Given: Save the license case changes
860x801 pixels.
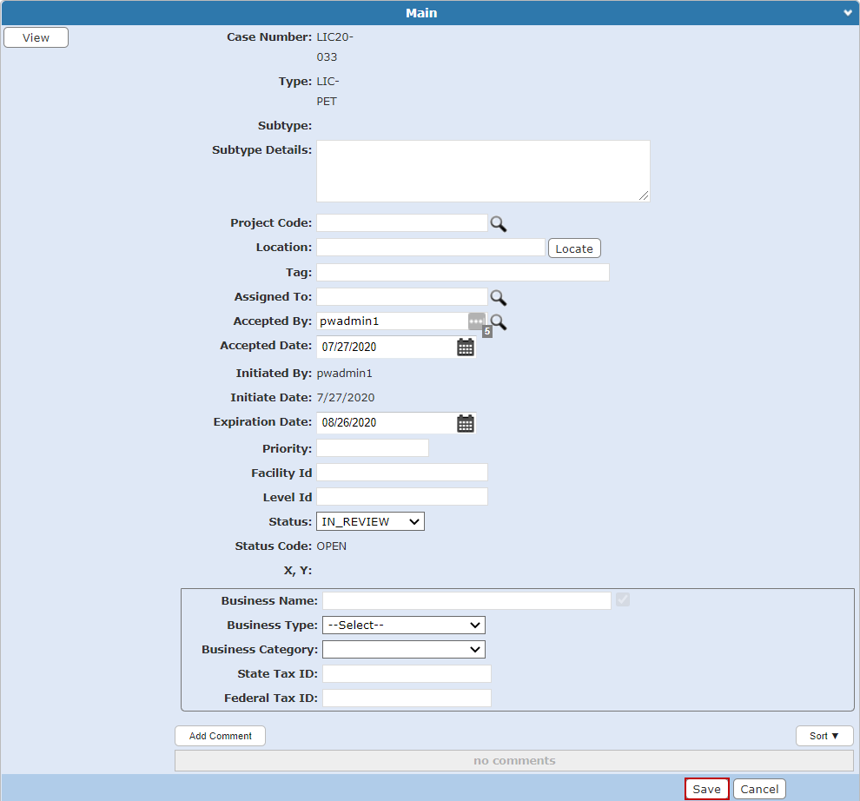Looking at the screenshot, I should [x=706, y=789].
